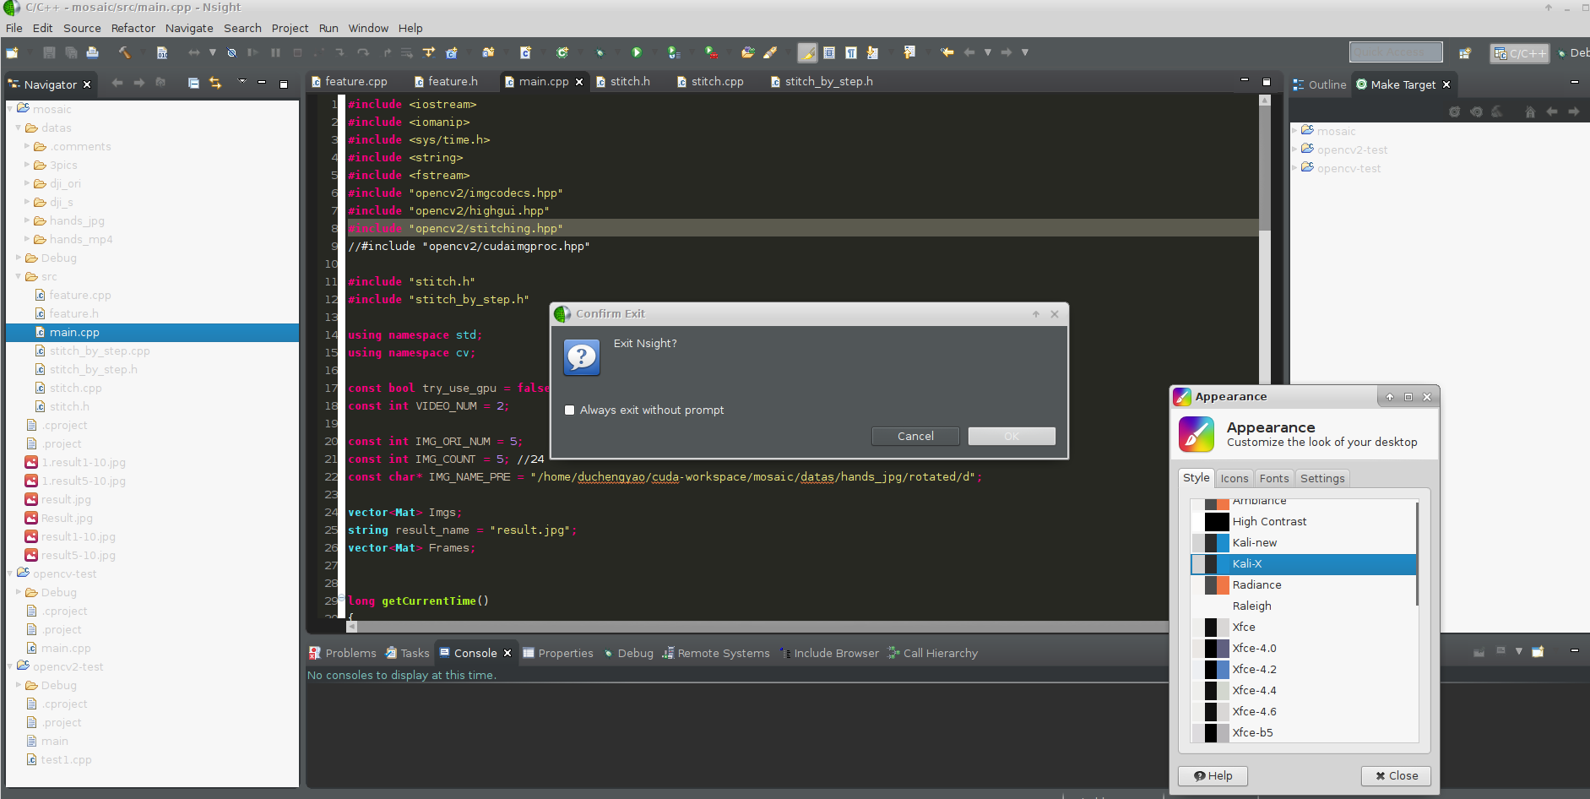Expand opencv2-test project in Make Target
This screenshot has height=799, width=1590.
(x=1294, y=149)
